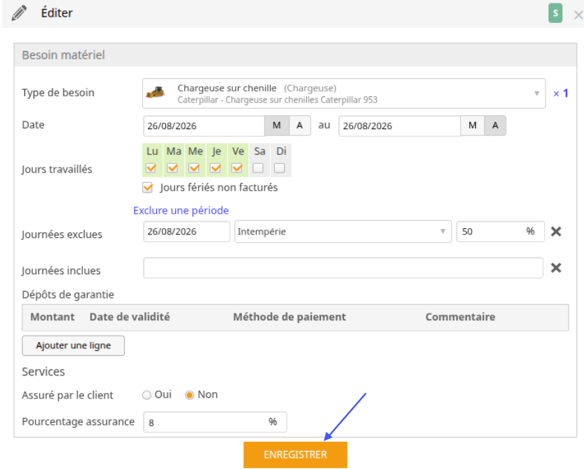The image size is (584, 469).
Task: Click the Journées incluses input field
Action: [343, 268]
